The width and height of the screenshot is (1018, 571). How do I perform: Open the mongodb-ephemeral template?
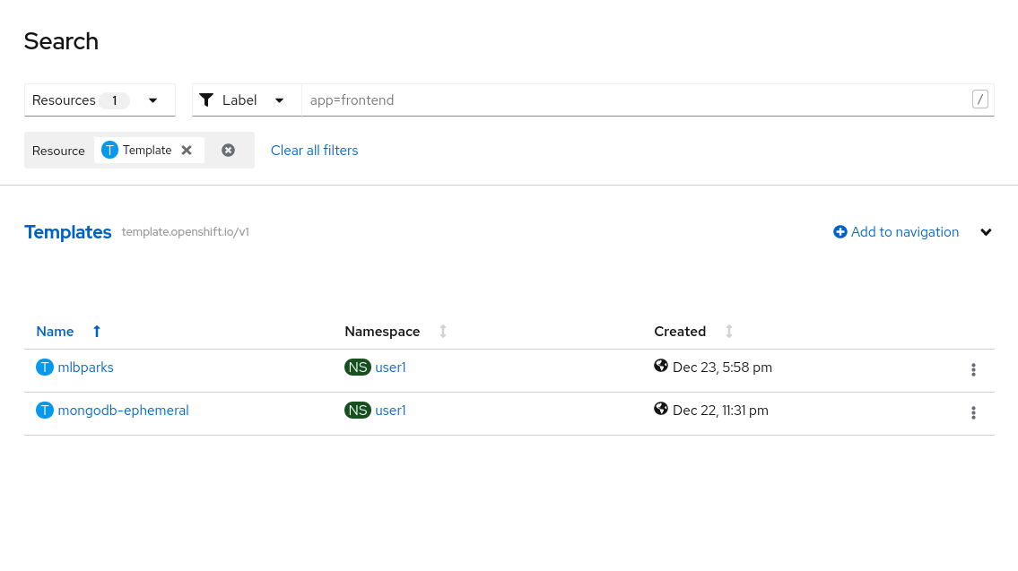(123, 411)
